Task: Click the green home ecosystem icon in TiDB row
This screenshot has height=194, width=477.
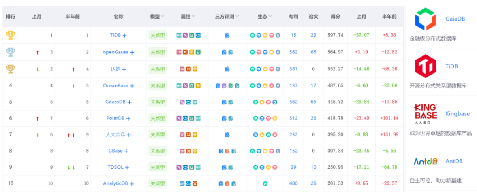Action: tap(252, 35)
